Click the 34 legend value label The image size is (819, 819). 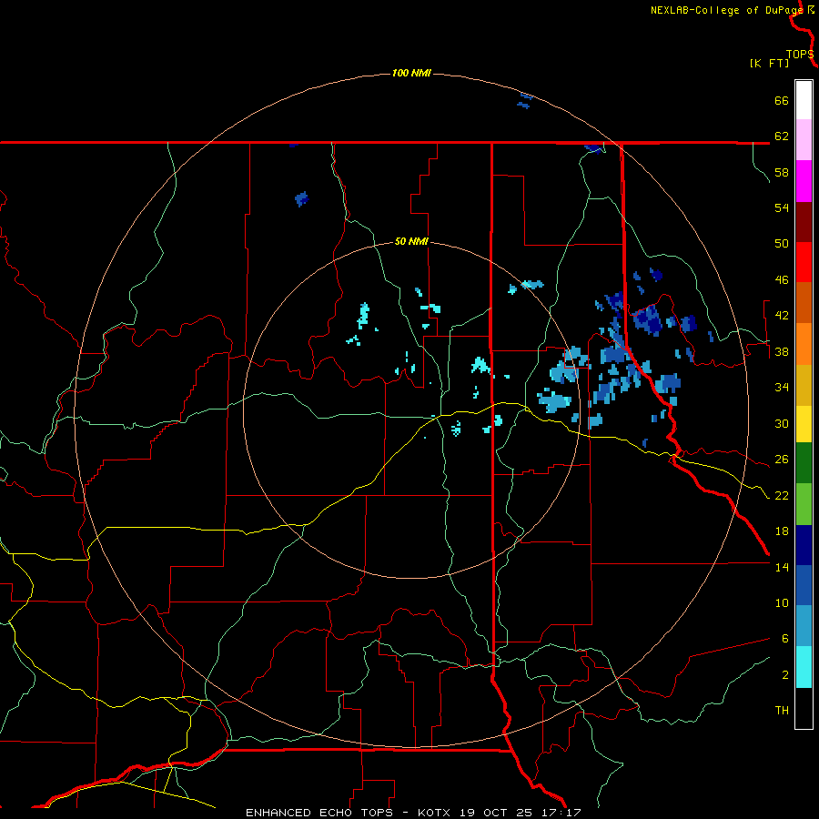pos(782,388)
